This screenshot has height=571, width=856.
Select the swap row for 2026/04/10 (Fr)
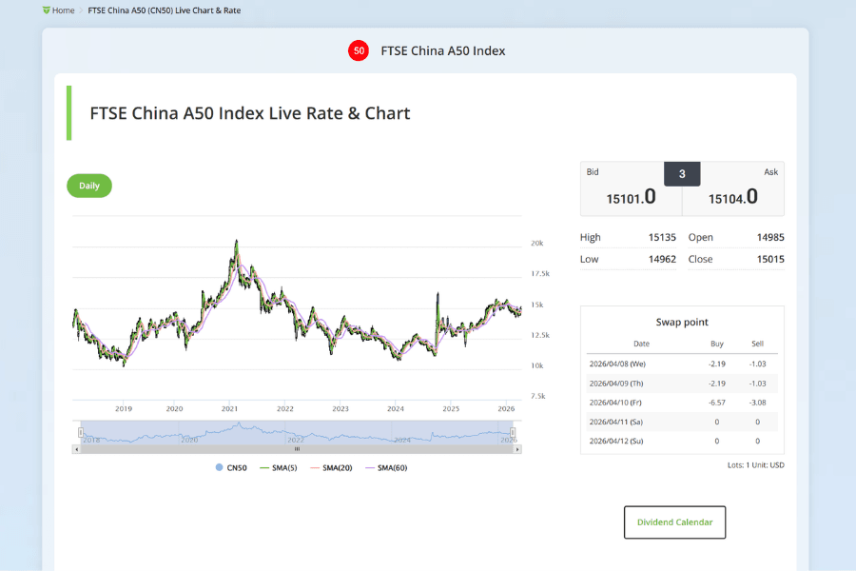(x=682, y=402)
